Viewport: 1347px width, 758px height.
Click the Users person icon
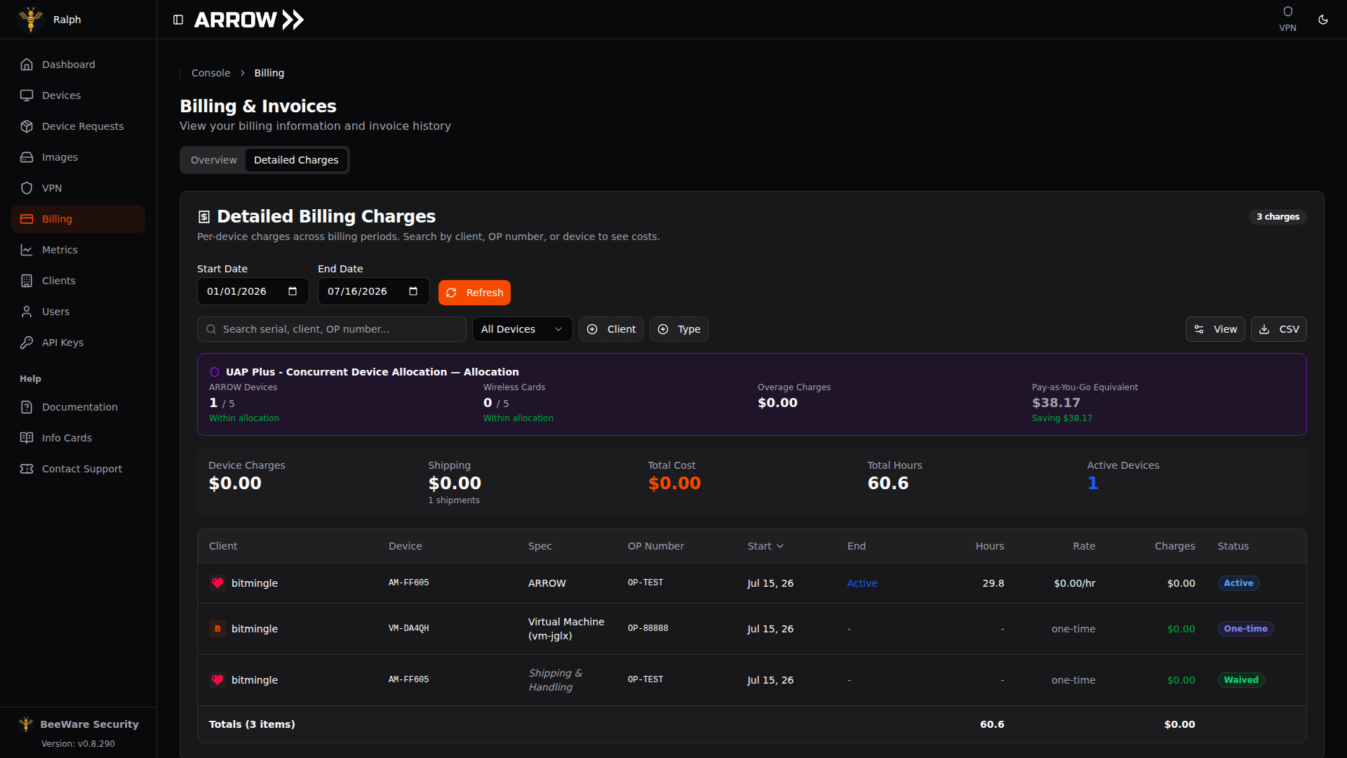(27, 312)
